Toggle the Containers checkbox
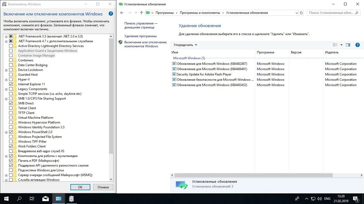 pos(11,60)
